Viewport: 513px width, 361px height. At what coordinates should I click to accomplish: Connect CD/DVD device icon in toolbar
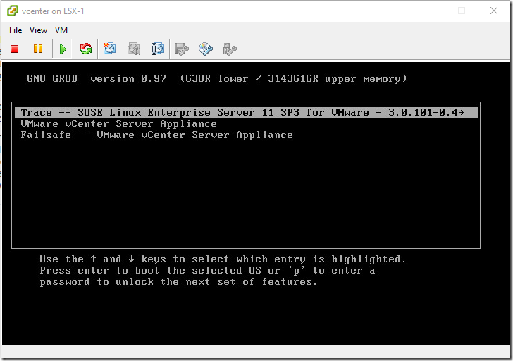[x=206, y=49]
